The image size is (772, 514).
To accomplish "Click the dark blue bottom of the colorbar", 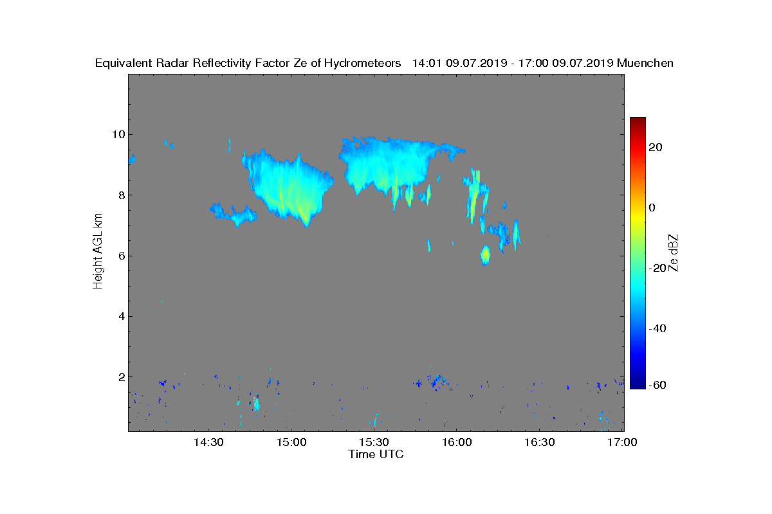I will (638, 384).
